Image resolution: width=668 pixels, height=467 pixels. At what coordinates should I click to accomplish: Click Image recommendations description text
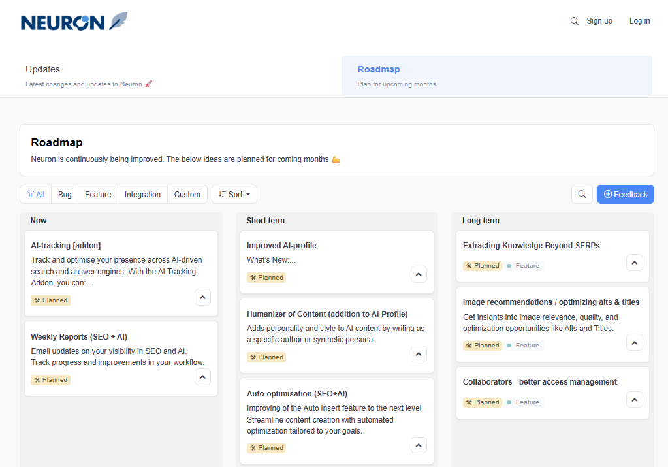(540, 323)
